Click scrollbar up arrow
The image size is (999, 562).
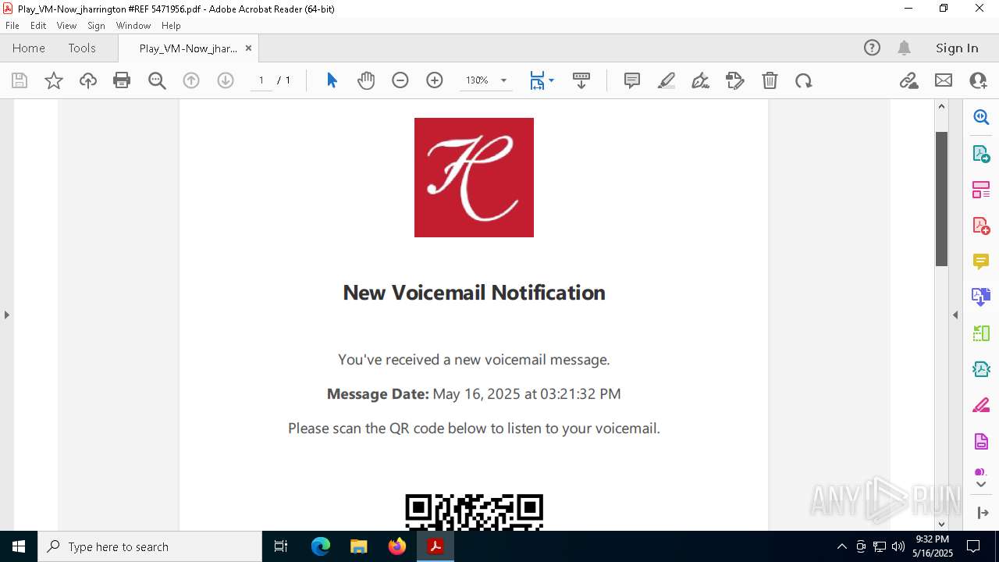941,106
